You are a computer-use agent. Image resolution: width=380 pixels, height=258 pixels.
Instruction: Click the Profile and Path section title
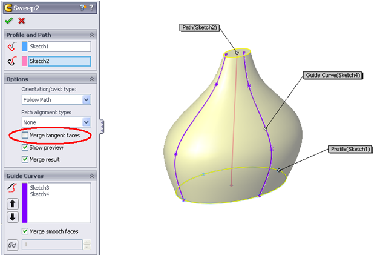tap(28, 35)
